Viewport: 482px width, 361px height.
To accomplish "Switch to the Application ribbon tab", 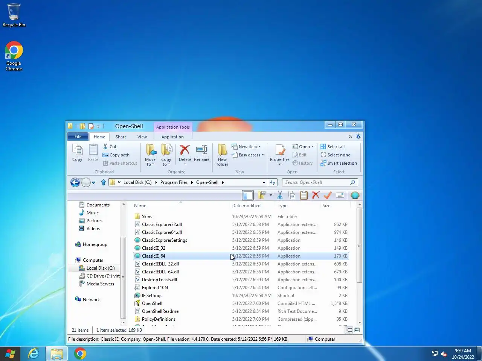I will pyautogui.click(x=172, y=137).
